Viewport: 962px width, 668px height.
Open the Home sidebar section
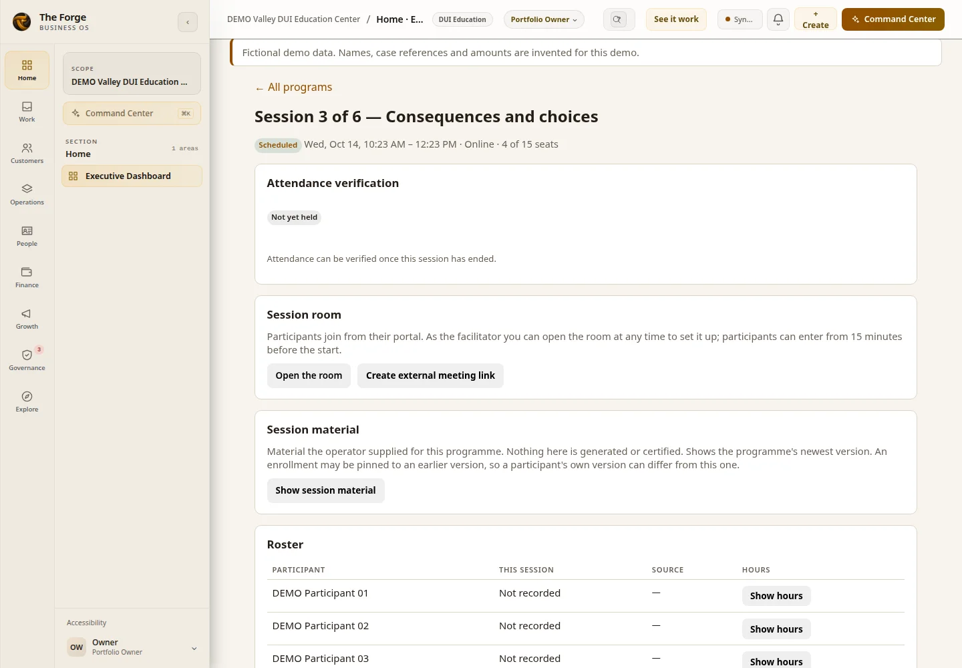(x=27, y=70)
